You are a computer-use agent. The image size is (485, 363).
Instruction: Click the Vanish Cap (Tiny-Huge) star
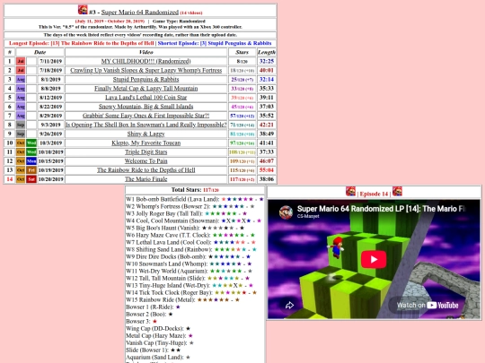tap(191, 343)
